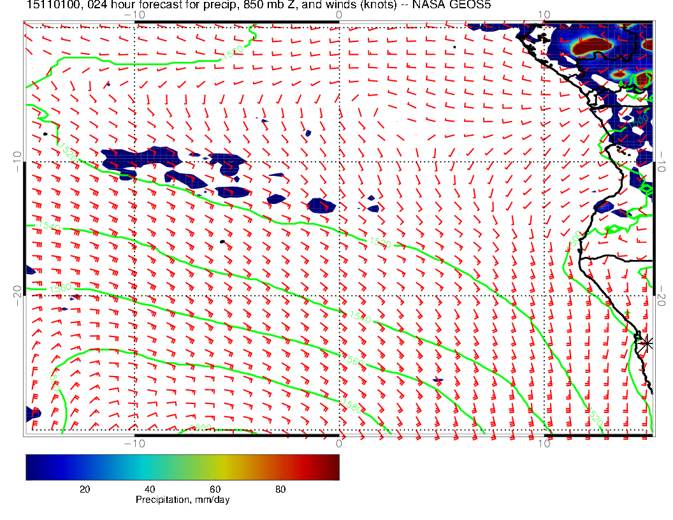The height and width of the screenshot is (520, 673).
Task: Click the 20 tick on the colorbar
Action: click(84, 489)
